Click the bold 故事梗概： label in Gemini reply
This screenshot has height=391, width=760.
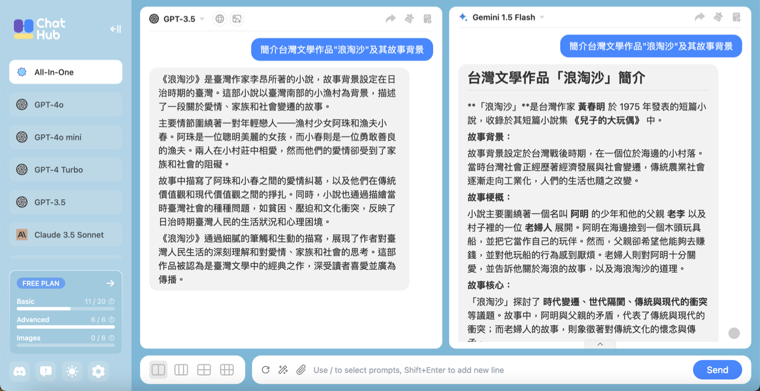coord(489,197)
